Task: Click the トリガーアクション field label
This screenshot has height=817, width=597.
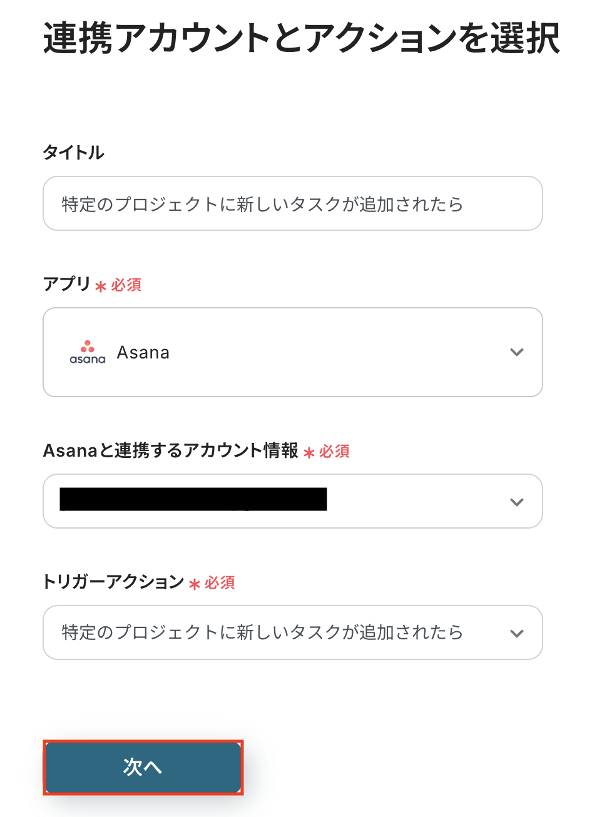Action: tap(113, 582)
